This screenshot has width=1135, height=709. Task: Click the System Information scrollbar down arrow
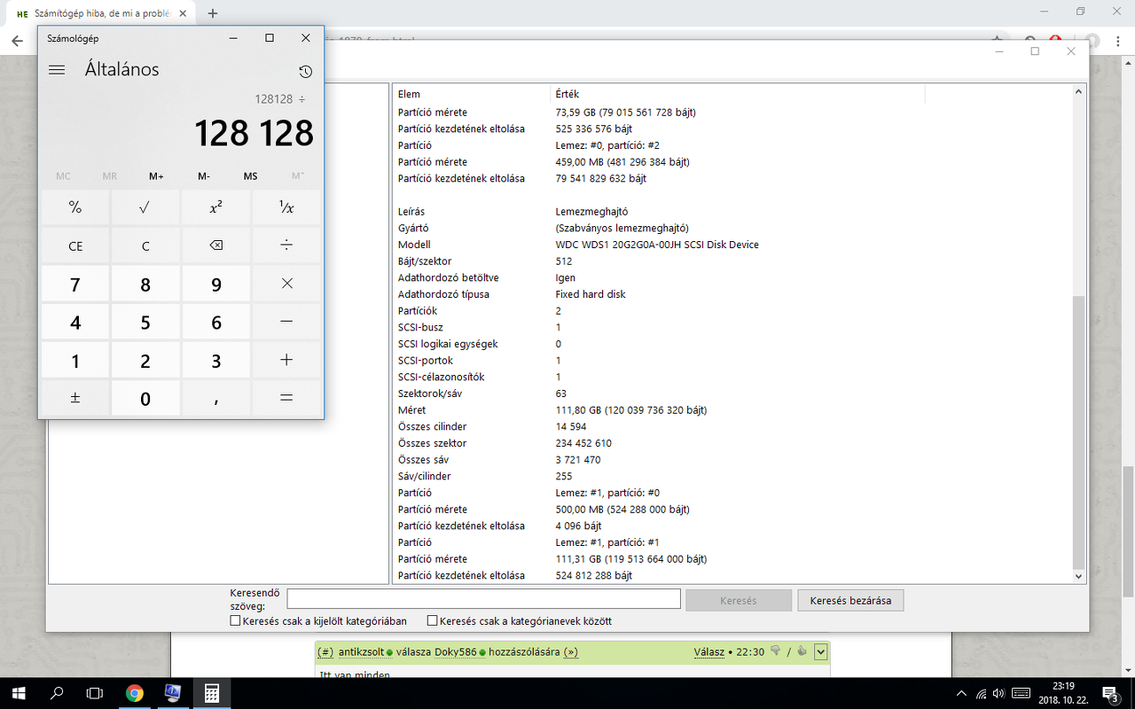point(1078,576)
